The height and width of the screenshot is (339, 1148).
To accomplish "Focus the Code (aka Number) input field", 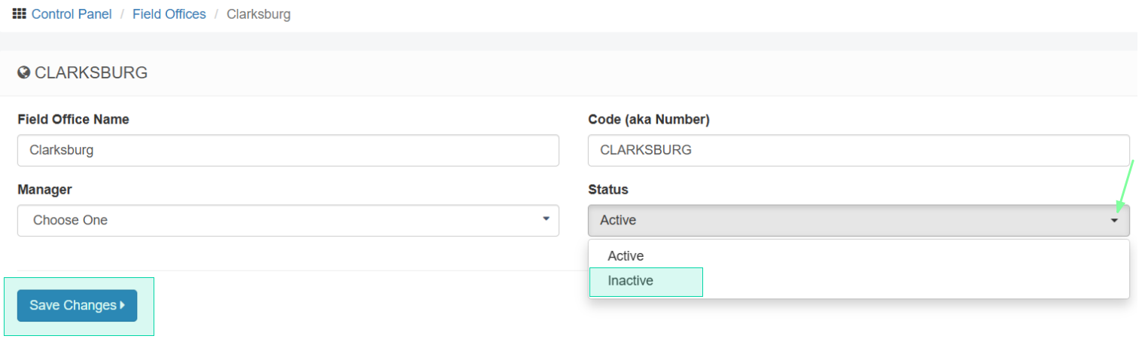I will coord(859,150).
